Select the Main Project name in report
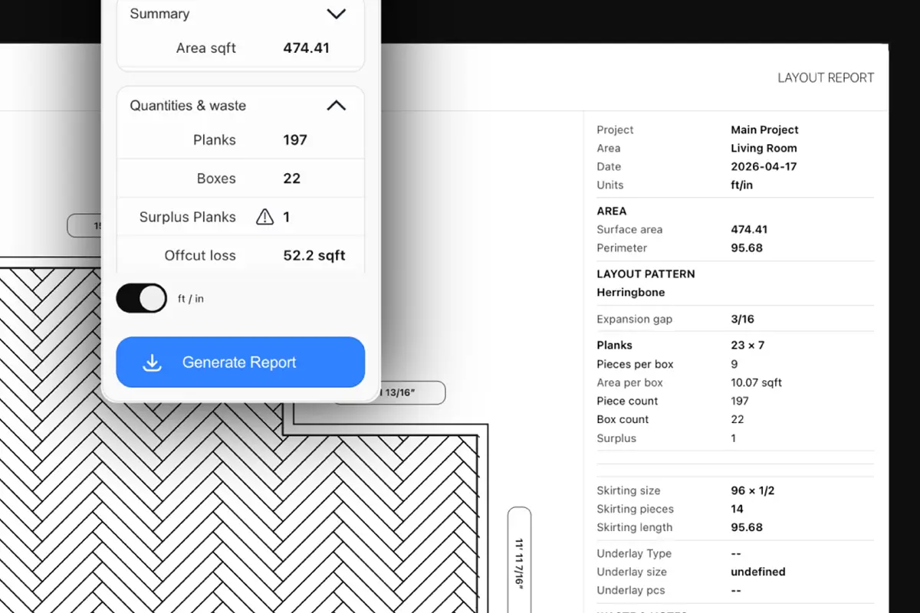Viewport: 920px width, 613px height. [x=764, y=129]
